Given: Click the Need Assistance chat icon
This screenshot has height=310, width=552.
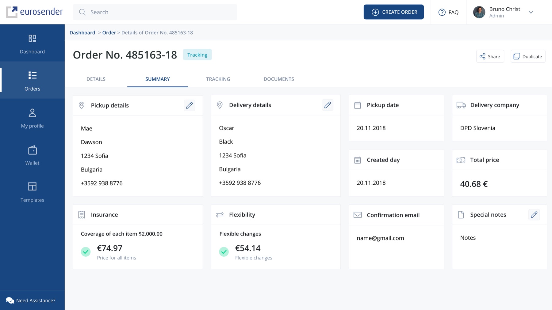Looking at the screenshot, I should point(10,301).
